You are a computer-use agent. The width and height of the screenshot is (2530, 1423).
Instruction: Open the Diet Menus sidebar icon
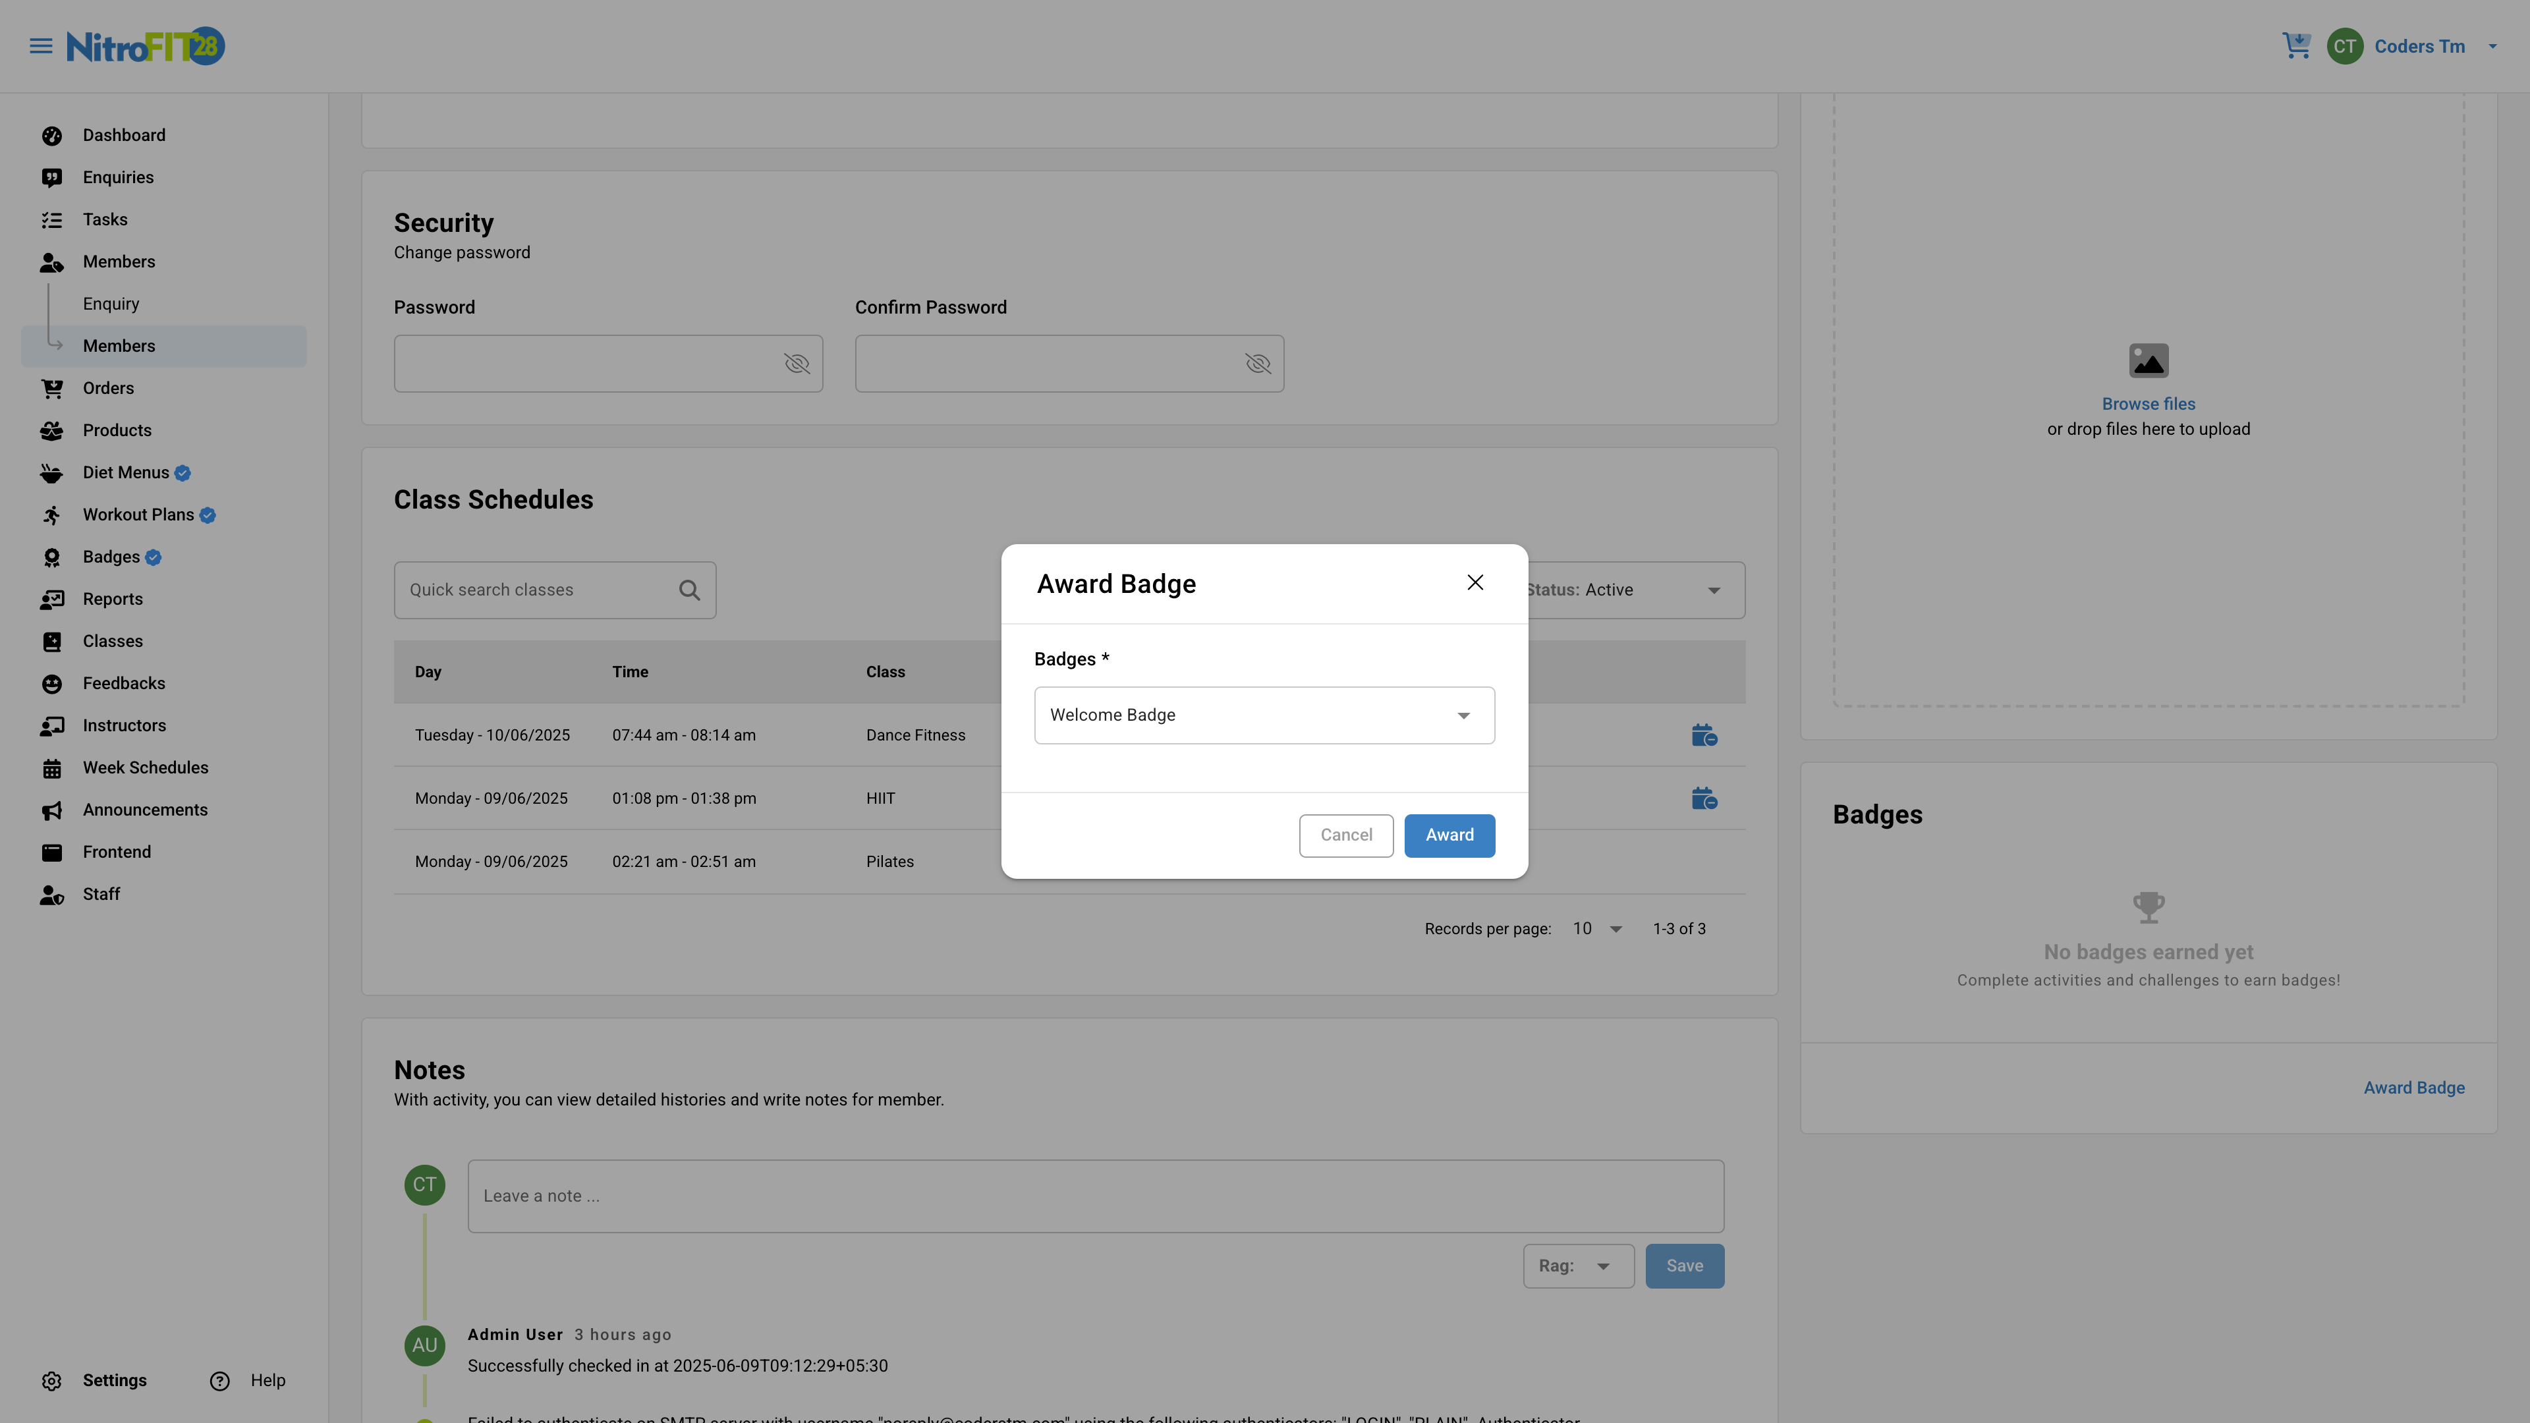pos(52,472)
